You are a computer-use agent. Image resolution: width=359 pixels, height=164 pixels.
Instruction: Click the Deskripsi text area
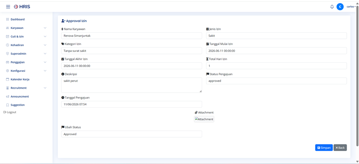pos(132,85)
